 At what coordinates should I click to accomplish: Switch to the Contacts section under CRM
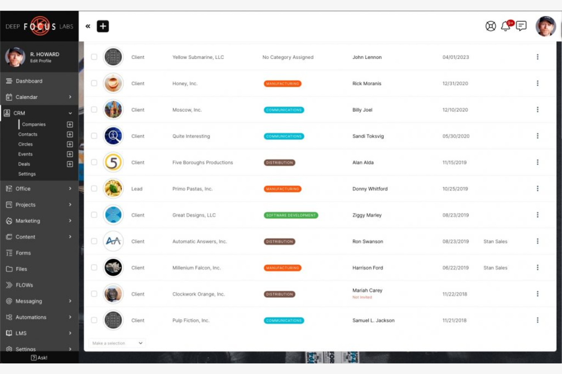click(x=28, y=134)
